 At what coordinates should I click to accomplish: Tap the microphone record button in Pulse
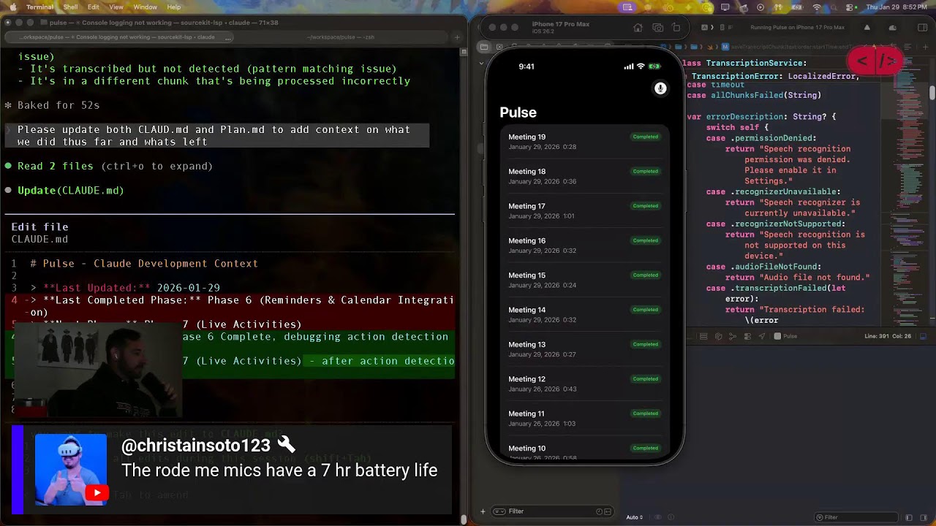point(660,88)
